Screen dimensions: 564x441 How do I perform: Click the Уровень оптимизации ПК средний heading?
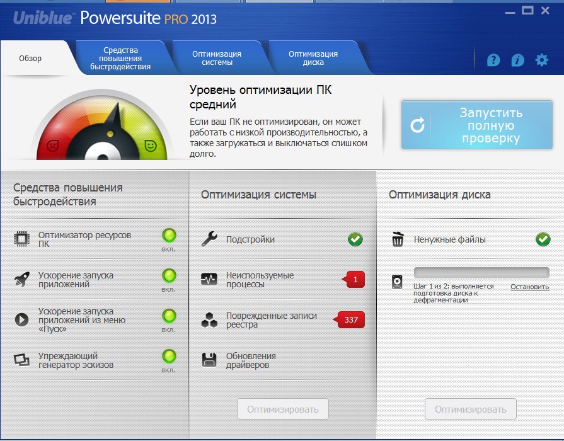[261, 97]
